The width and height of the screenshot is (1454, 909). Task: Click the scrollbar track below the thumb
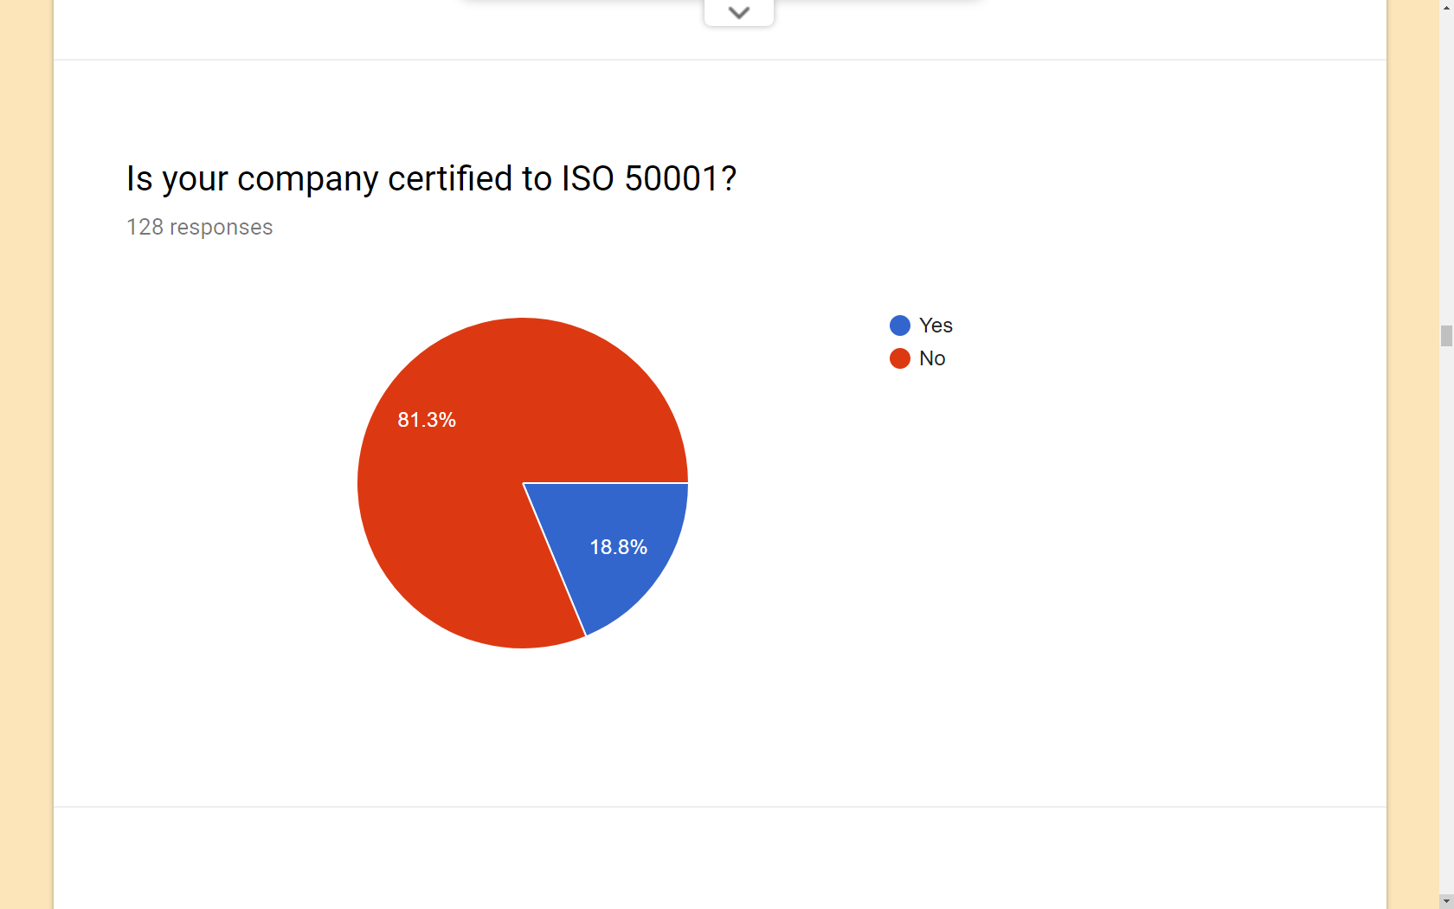click(x=1446, y=606)
